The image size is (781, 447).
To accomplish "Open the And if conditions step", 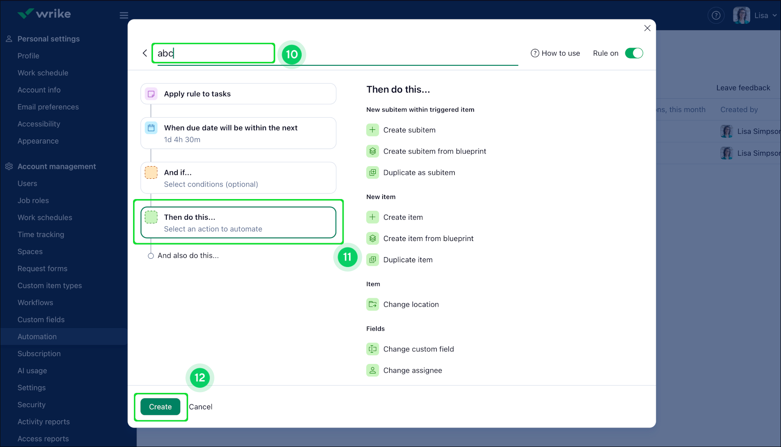I will (x=238, y=178).
